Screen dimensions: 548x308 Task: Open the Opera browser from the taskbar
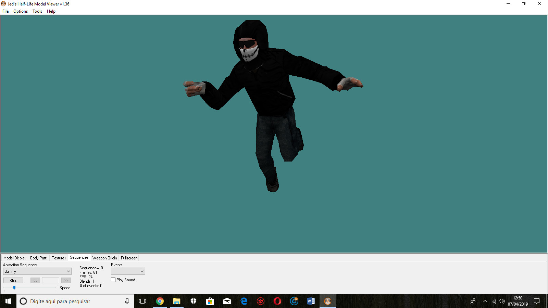pos(277,301)
